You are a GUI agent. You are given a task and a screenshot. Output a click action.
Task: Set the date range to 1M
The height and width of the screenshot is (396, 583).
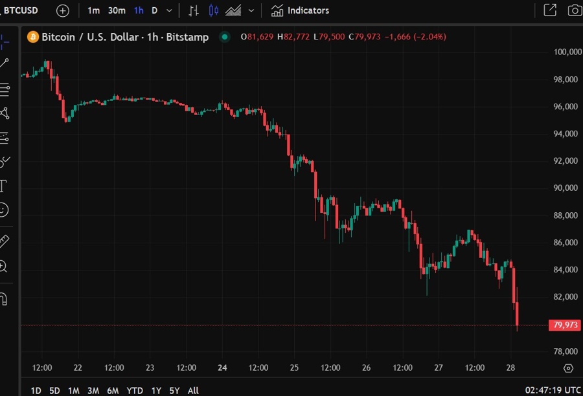pyautogui.click(x=74, y=390)
